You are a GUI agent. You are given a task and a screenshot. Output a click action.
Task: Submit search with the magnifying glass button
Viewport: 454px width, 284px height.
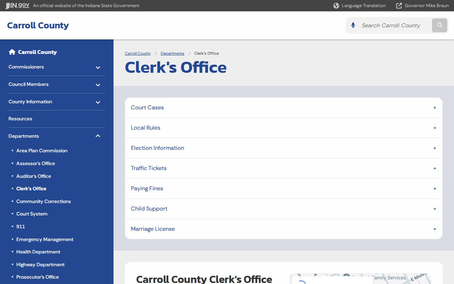(x=440, y=25)
